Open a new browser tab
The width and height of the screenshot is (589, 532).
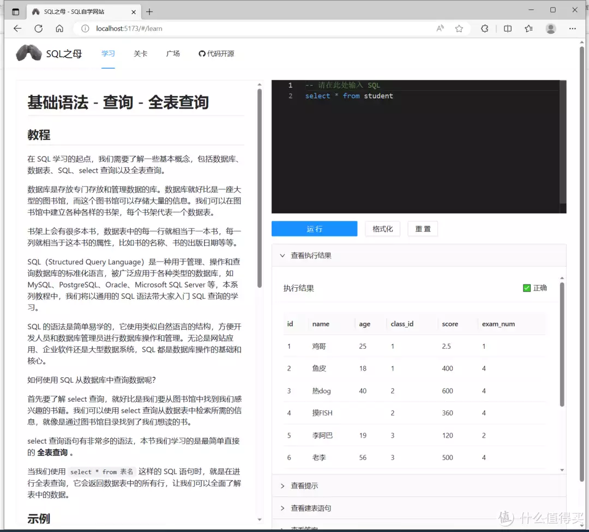coord(149,11)
